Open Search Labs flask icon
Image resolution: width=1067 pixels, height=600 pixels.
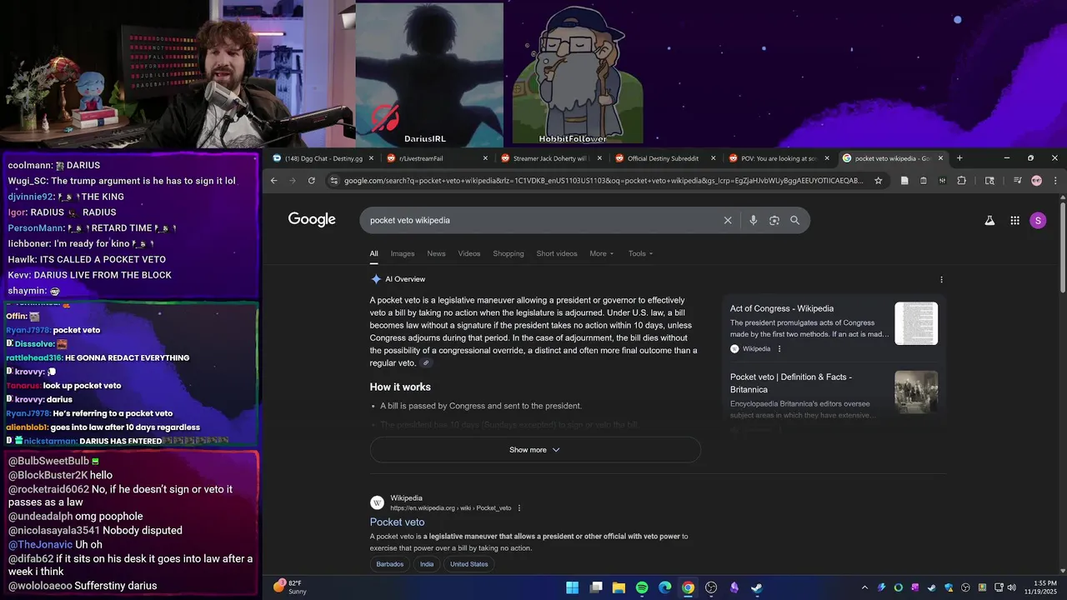[989, 220]
